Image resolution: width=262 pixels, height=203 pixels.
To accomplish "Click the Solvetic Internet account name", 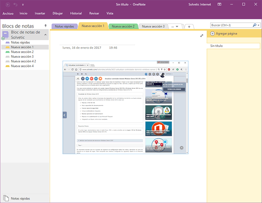I will point(199,4).
